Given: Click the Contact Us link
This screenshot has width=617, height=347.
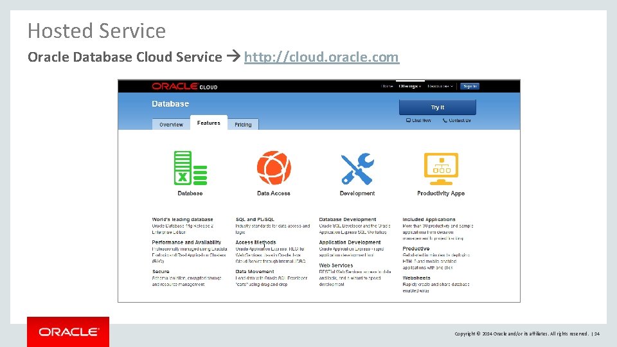Looking at the screenshot, I should (456, 120).
